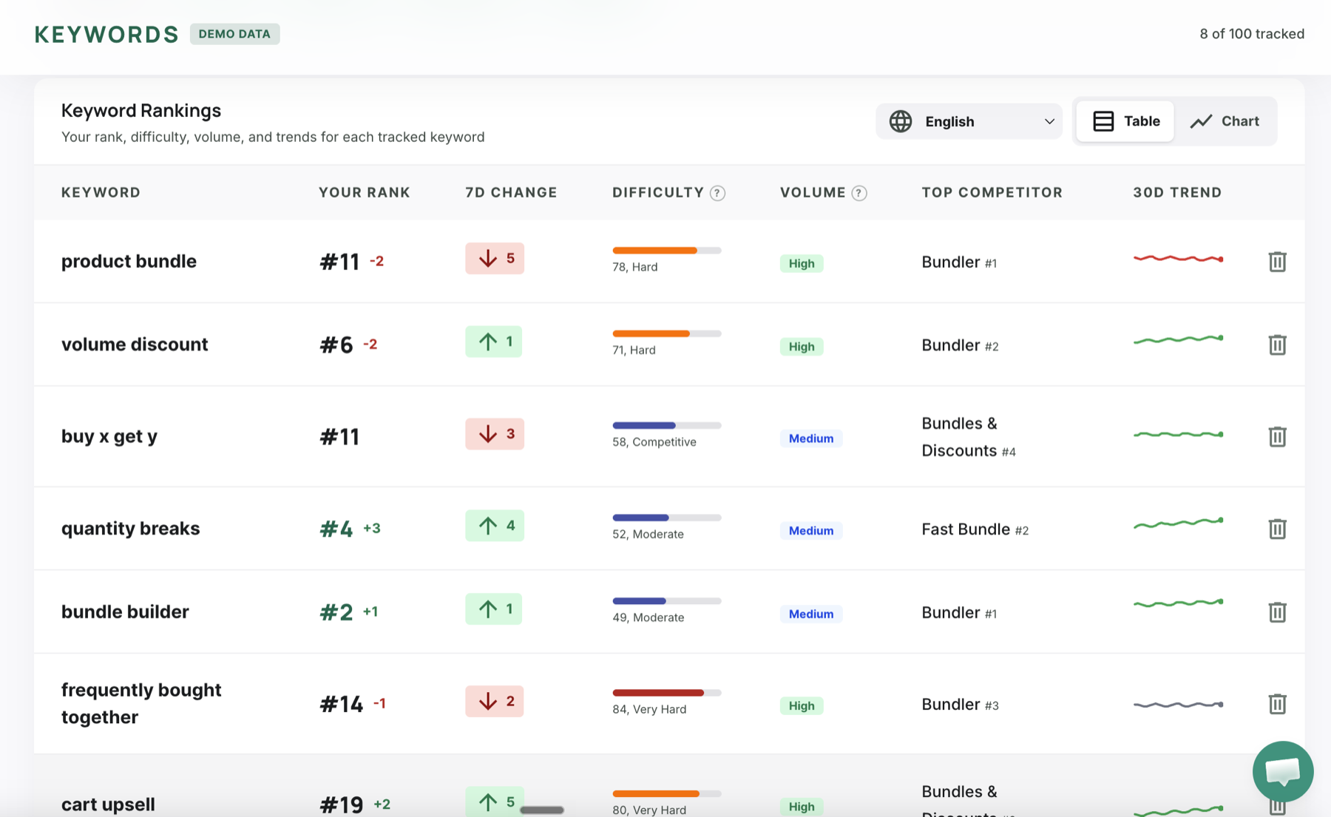Click the up 4 change badge for quantity breaks

pyautogui.click(x=495, y=526)
